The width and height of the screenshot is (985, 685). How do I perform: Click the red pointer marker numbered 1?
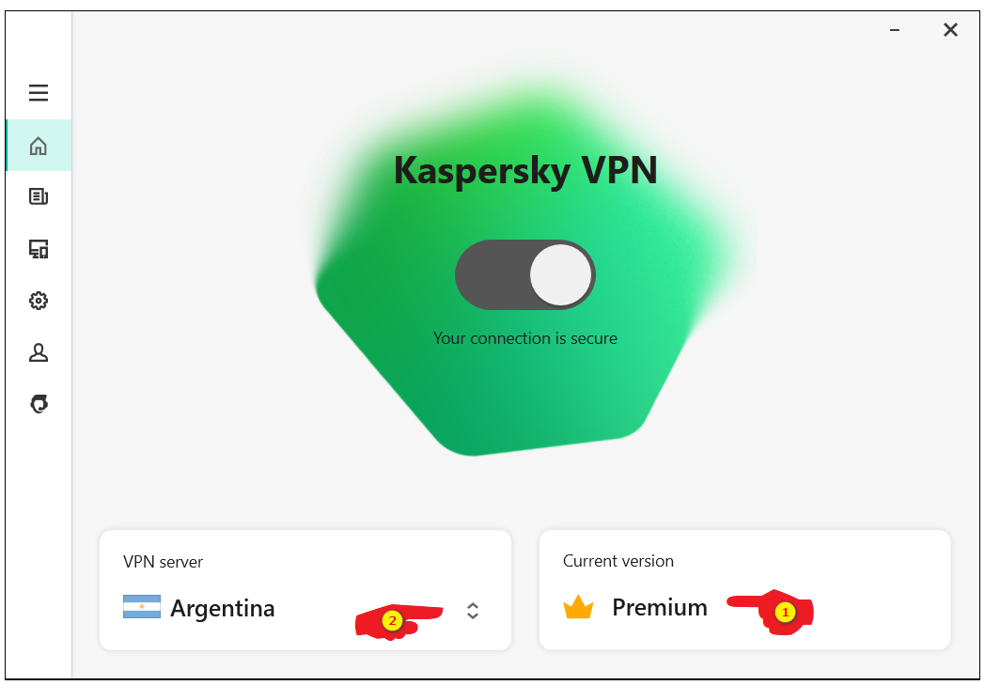point(784,613)
